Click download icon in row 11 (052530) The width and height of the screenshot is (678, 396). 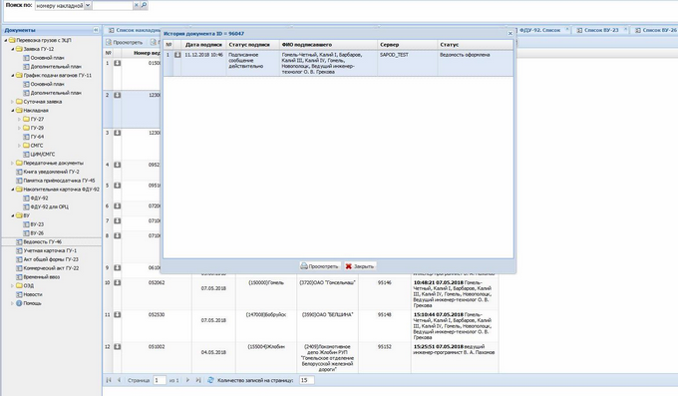point(118,314)
